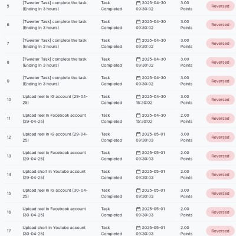Click Reversed badge in row 16
The width and height of the screenshot is (236, 236).
click(x=220, y=212)
